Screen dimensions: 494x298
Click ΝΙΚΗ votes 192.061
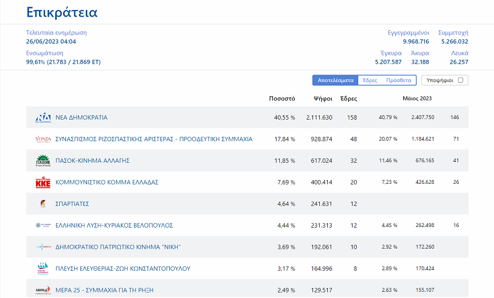tap(321, 247)
